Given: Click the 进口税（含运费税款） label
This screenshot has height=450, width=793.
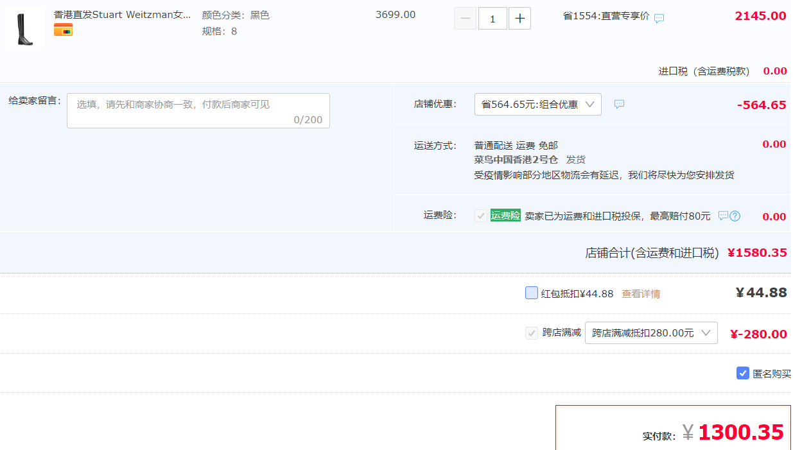Looking at the screenshot, I should (x=704, y=71).
